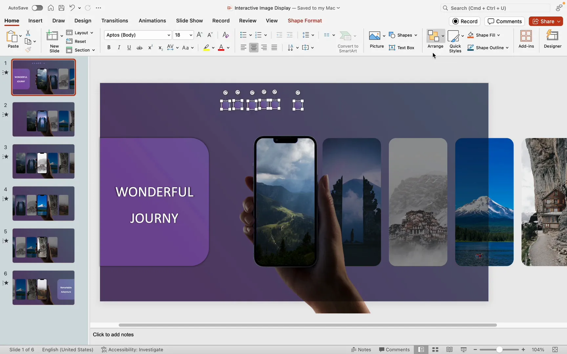The image size is (567, 354).
Task: Click English (United States) language indicator
Action: 68,350
